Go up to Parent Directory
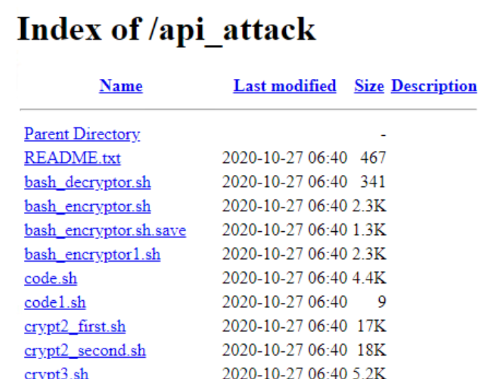This screenshot has width=485, height=379. point(82,135)
